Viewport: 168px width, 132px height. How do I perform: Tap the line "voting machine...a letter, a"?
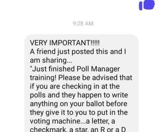tap(72, 121)
